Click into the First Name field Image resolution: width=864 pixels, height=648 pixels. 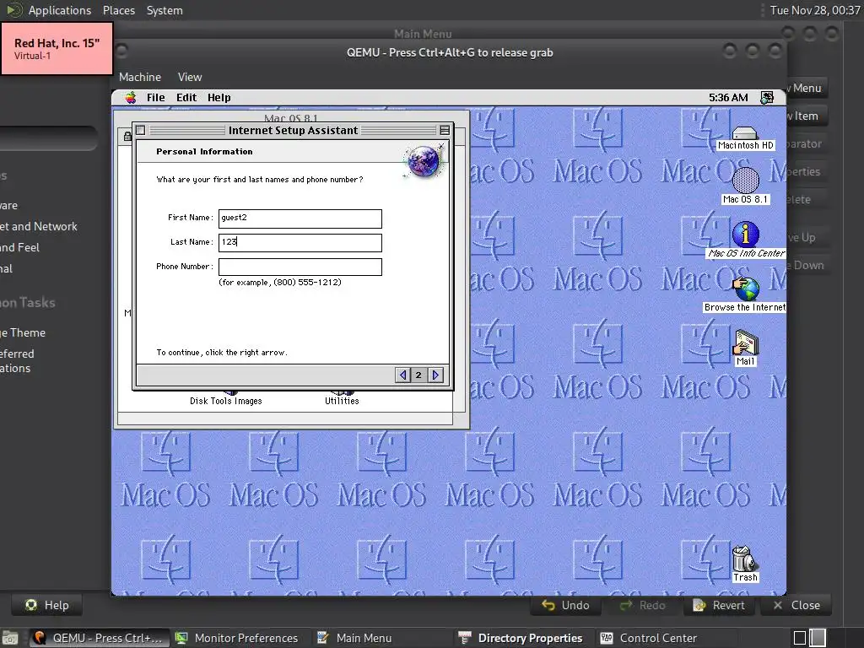click(300, 219)
